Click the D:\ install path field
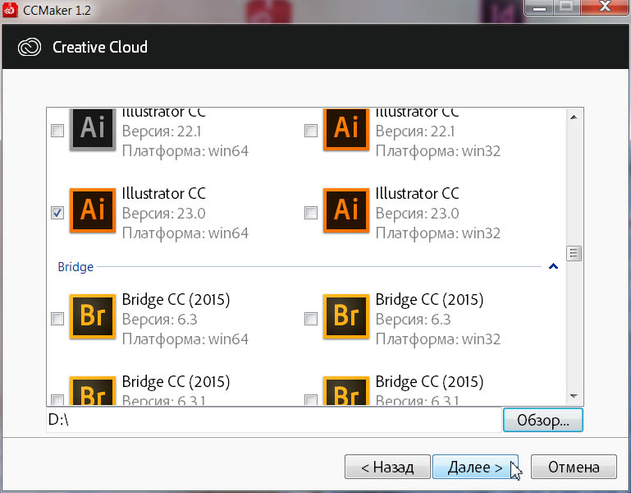The image size is (631, 493). pyautogui.click(x=273, y=420)
